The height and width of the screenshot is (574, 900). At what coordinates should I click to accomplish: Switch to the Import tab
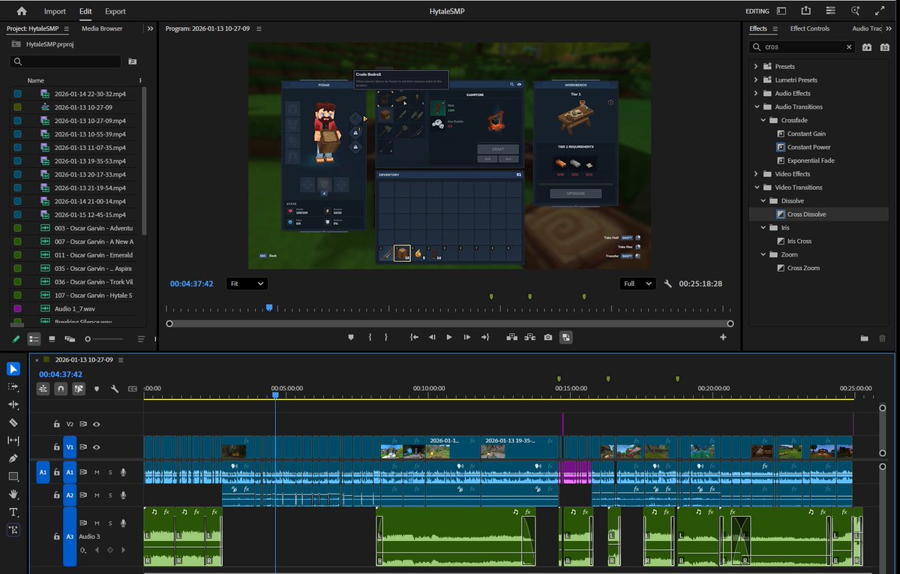(55, 11)
